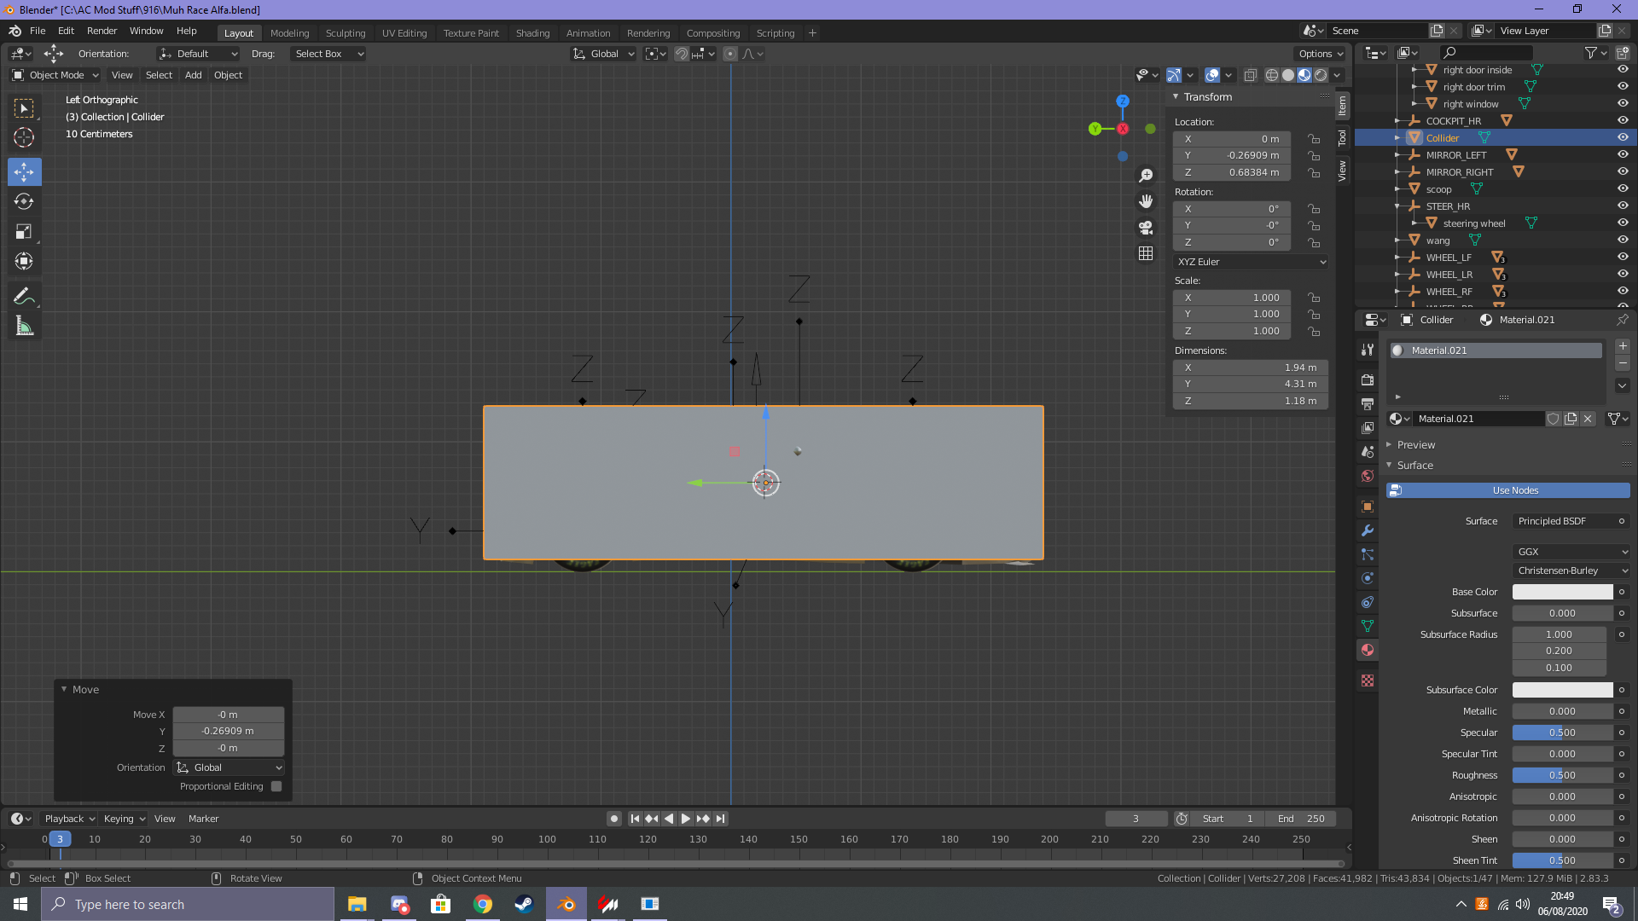Open the Active Tool settings tab
The height and width of the screenshot is (921, 1638).
click(x=1368, y=350)
